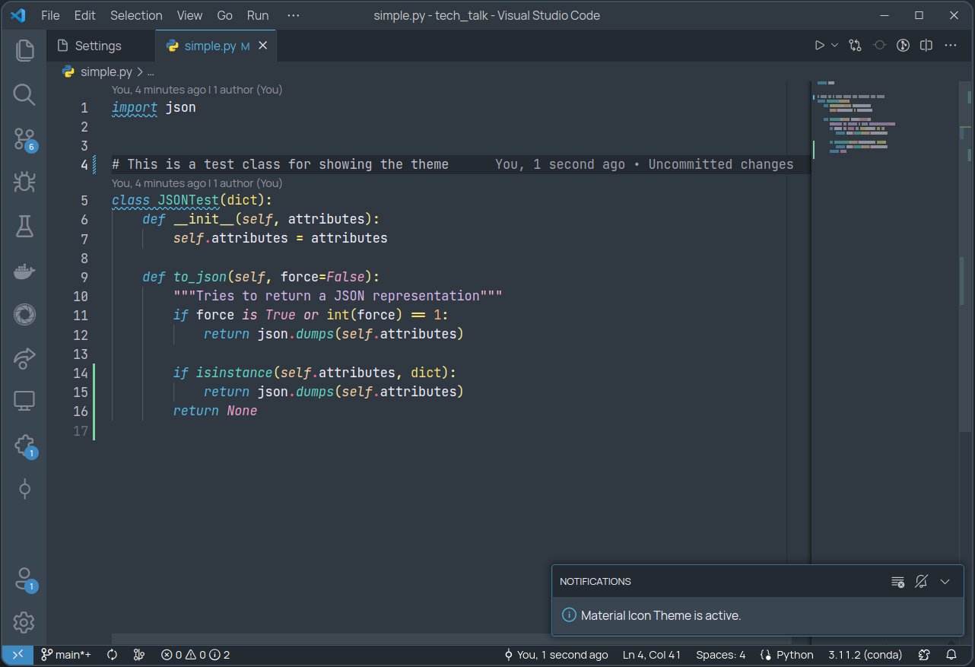Click the Ln 4, Col 41 cursor position
Image resolution: width=975 pixels, height=667 pixels.
(652, 655)
